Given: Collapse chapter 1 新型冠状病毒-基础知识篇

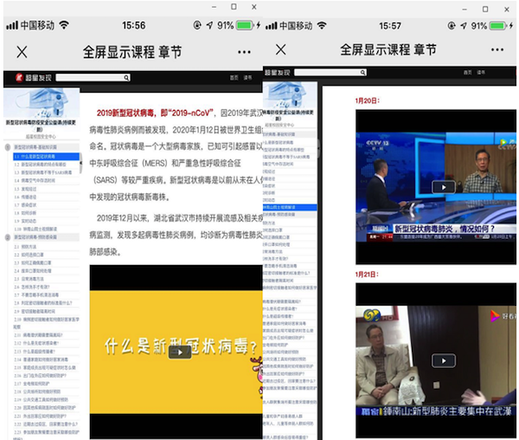Looking at the screenshot, I should point(8,148).
